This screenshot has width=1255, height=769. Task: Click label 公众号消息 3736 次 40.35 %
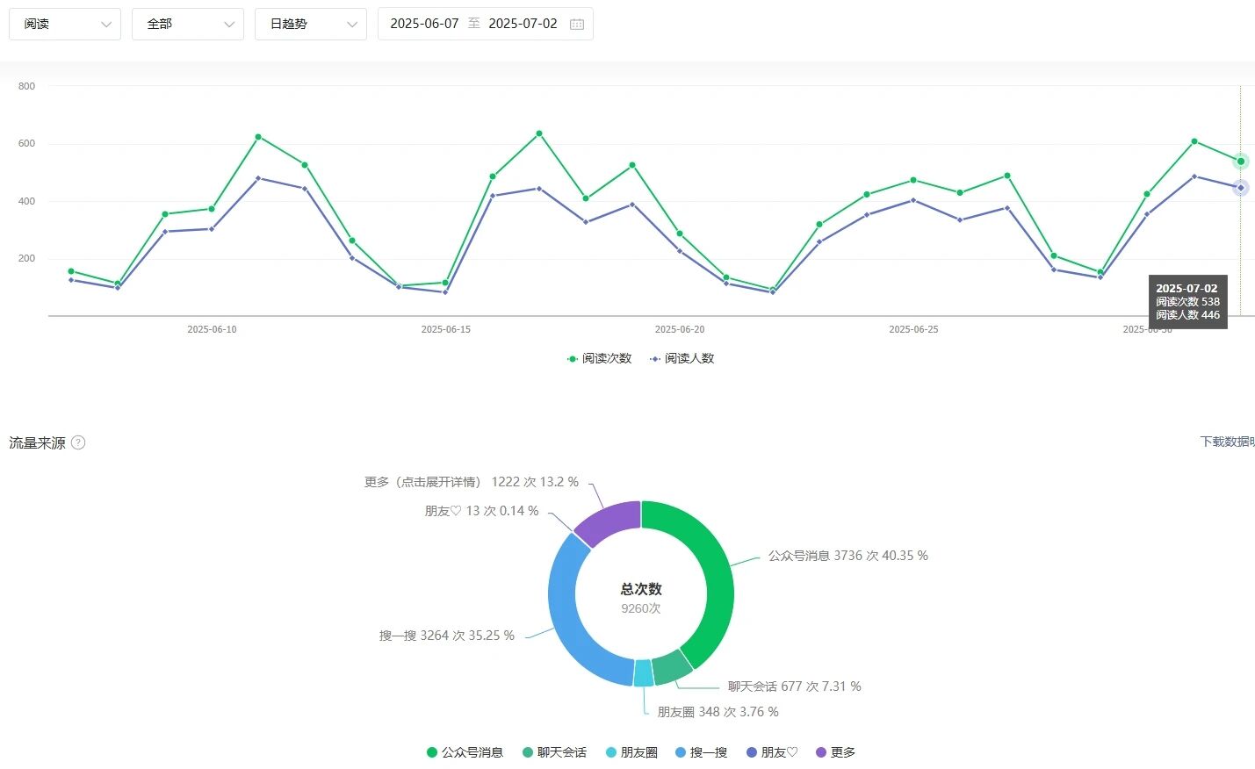(848, 556)
